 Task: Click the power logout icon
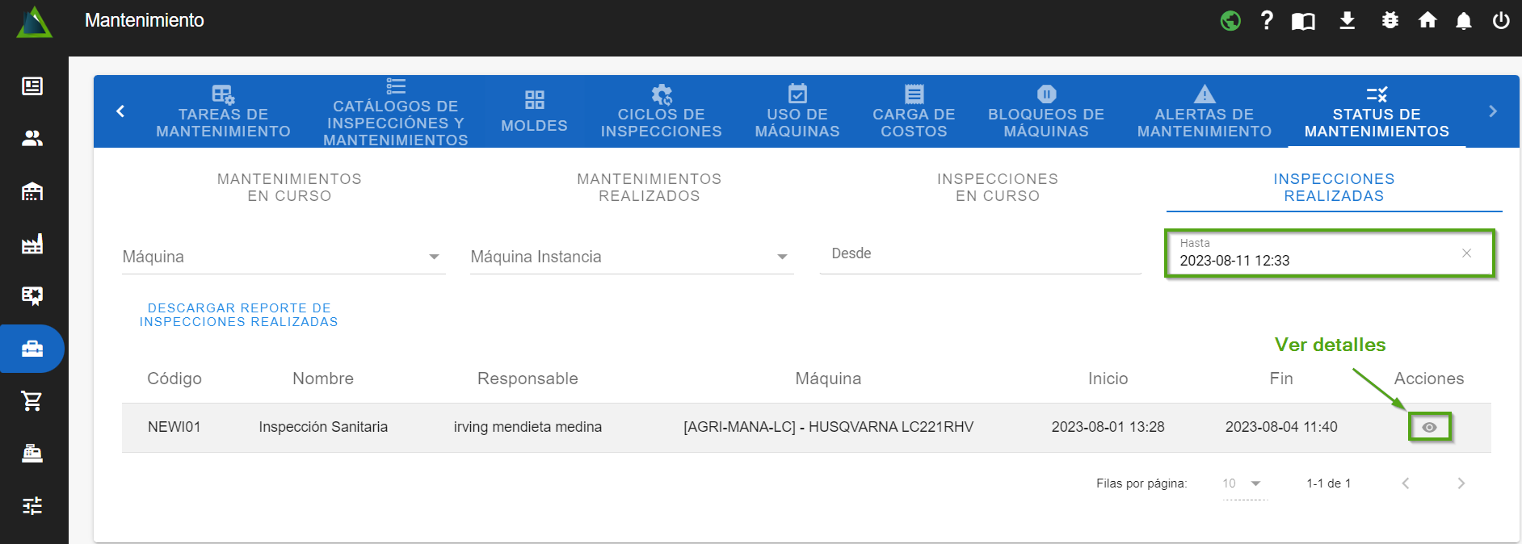click(x=1500, y=21)
